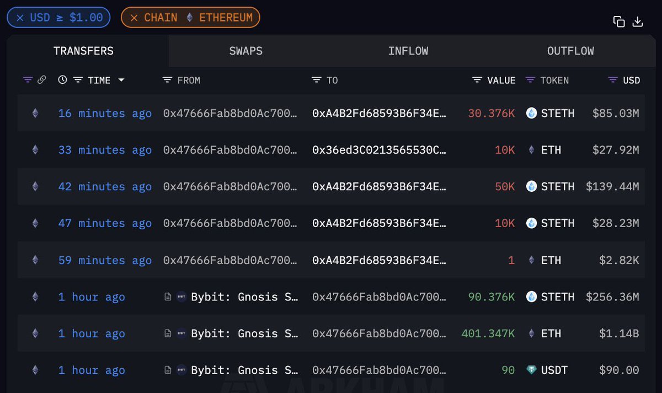Switch to the OUTFLOW tab
The width and height of the screenshot is (662, 393).
570,51
